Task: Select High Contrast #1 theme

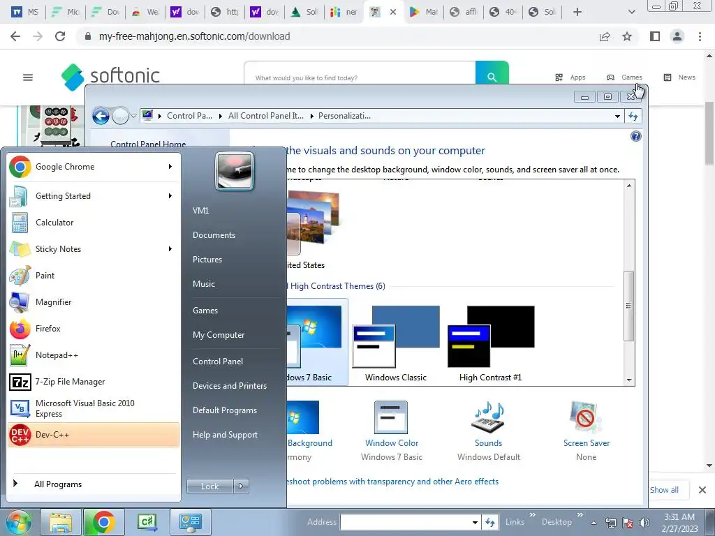Action: coord(491,343)
